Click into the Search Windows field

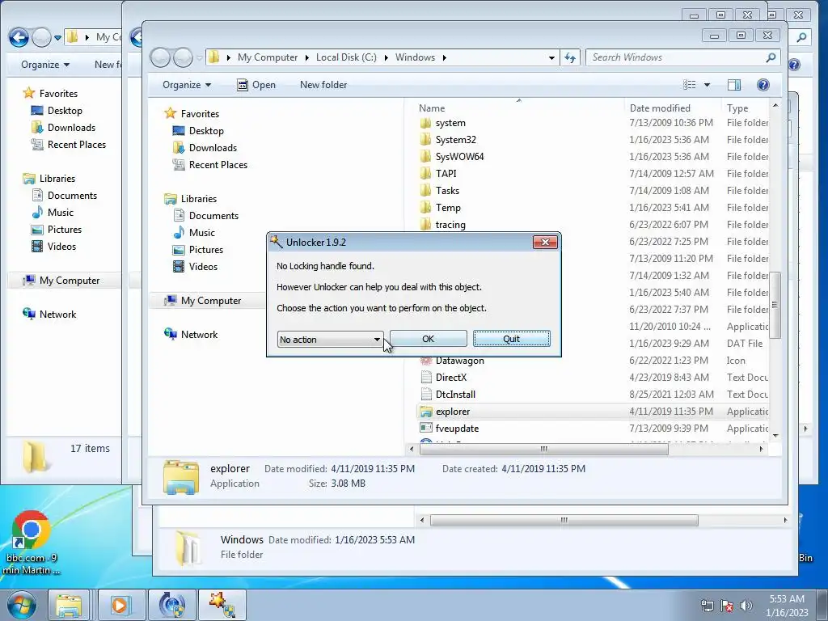[676, 57]
